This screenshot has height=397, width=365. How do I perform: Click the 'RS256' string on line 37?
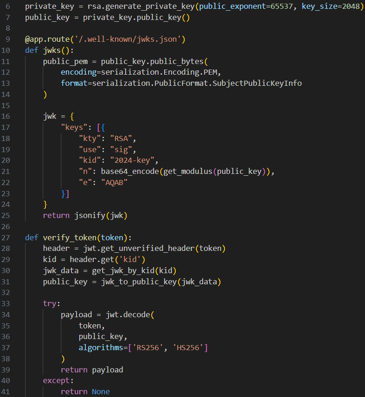(x=147, y=348)
